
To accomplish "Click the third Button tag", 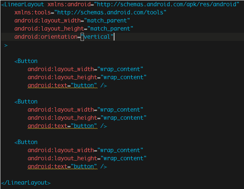I will click(x=26, y=142).
